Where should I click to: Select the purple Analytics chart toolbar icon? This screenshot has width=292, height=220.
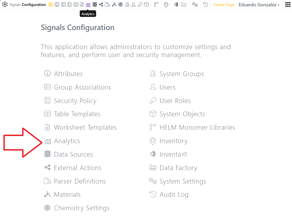coord(88,4)
